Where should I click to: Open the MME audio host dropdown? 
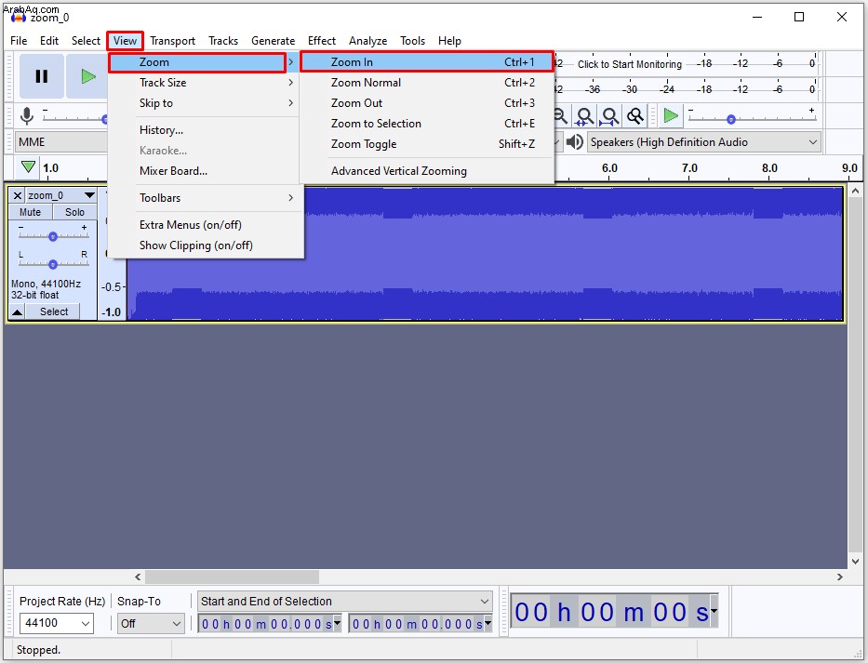pos(60,142)
